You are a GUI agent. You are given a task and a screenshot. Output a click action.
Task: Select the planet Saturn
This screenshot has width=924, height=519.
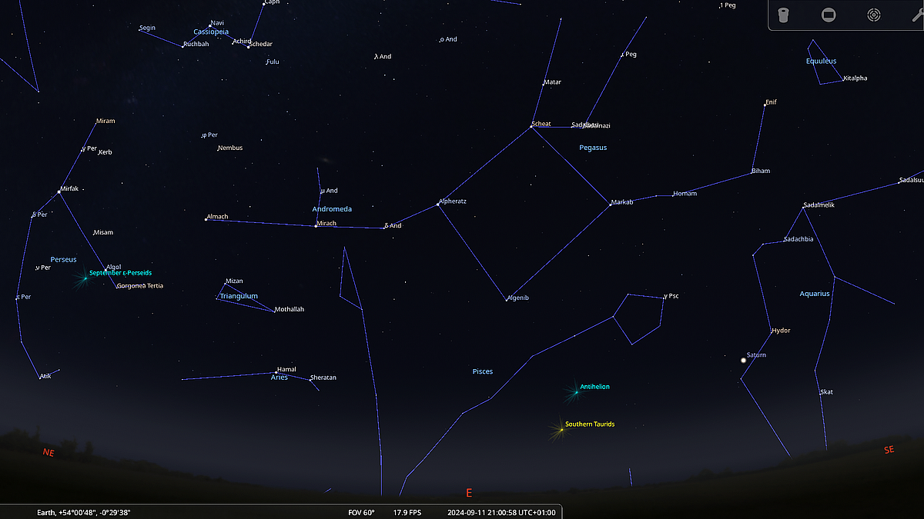pos(744,360)
